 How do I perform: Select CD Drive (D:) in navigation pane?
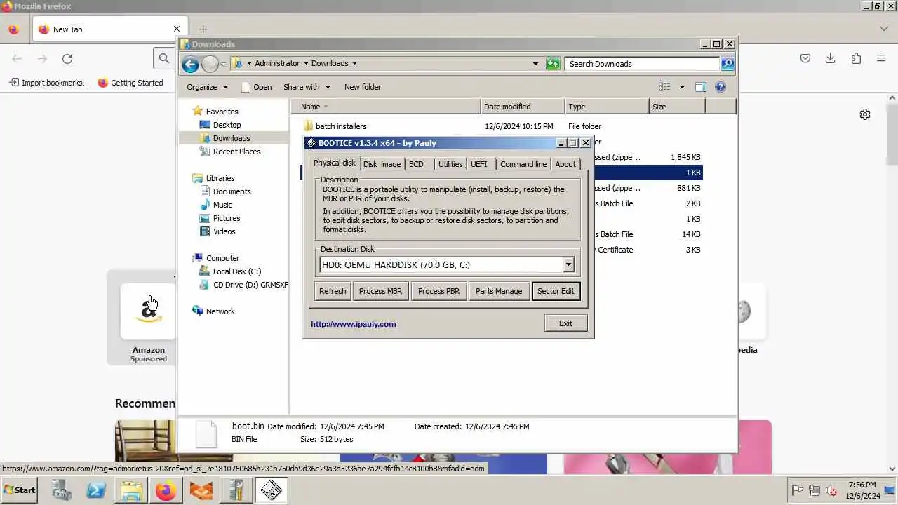coord(243,285)
